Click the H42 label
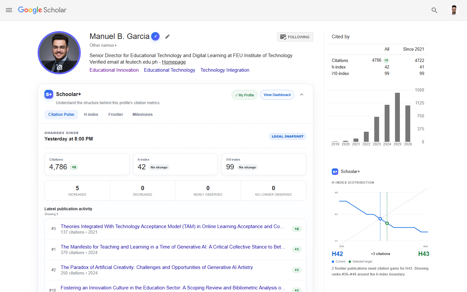 (337, 254)
